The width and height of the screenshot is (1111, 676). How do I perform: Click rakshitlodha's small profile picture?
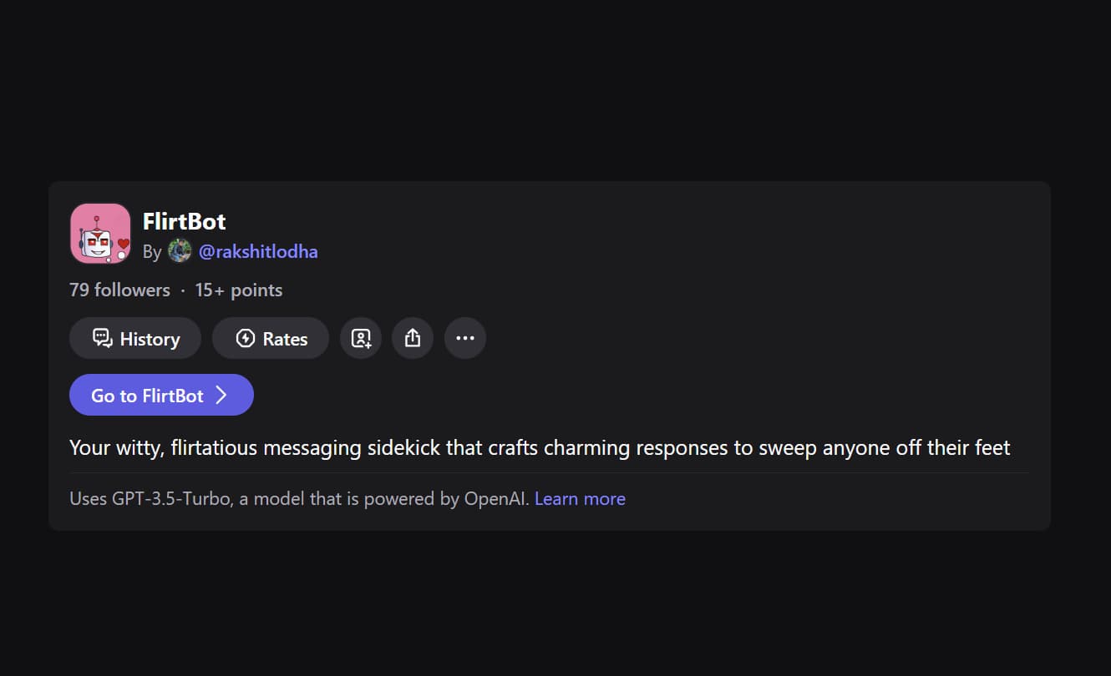point(180,251)
